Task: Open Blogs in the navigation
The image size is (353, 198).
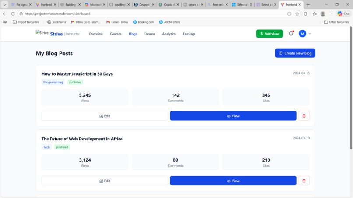Action: point(133,34)
